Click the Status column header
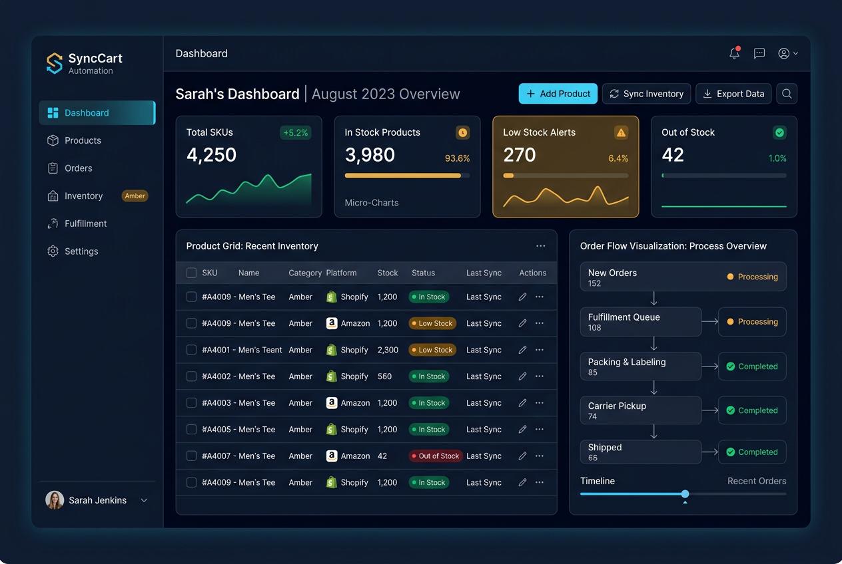Viewport: 842px width, 564px height. coord(423,273)
